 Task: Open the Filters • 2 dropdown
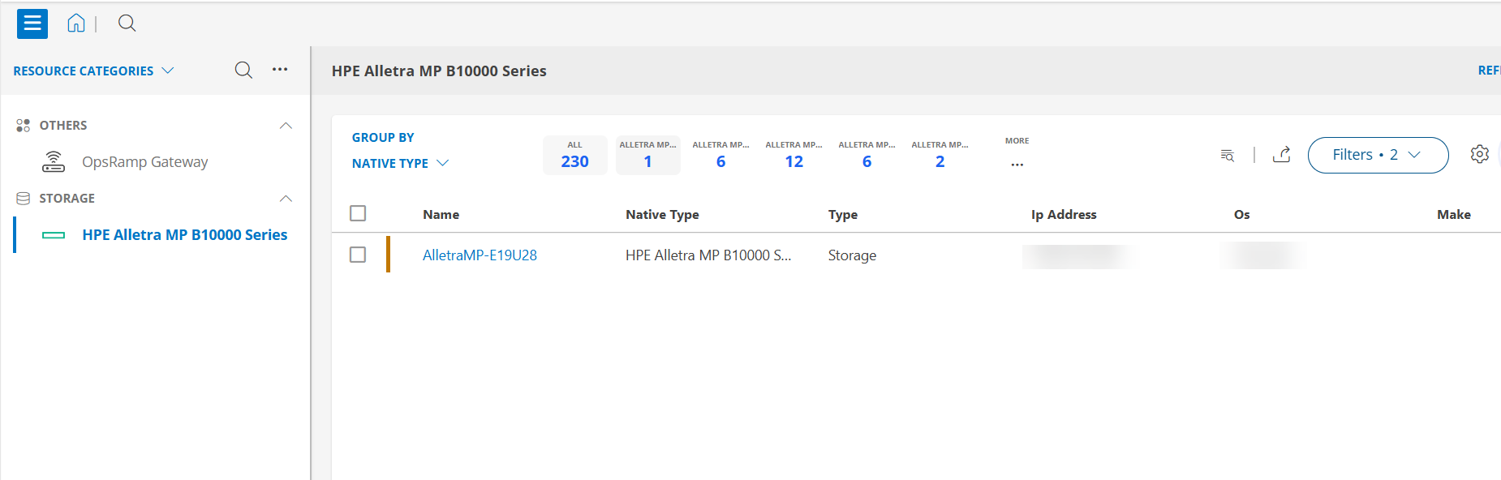point(1378,155)
